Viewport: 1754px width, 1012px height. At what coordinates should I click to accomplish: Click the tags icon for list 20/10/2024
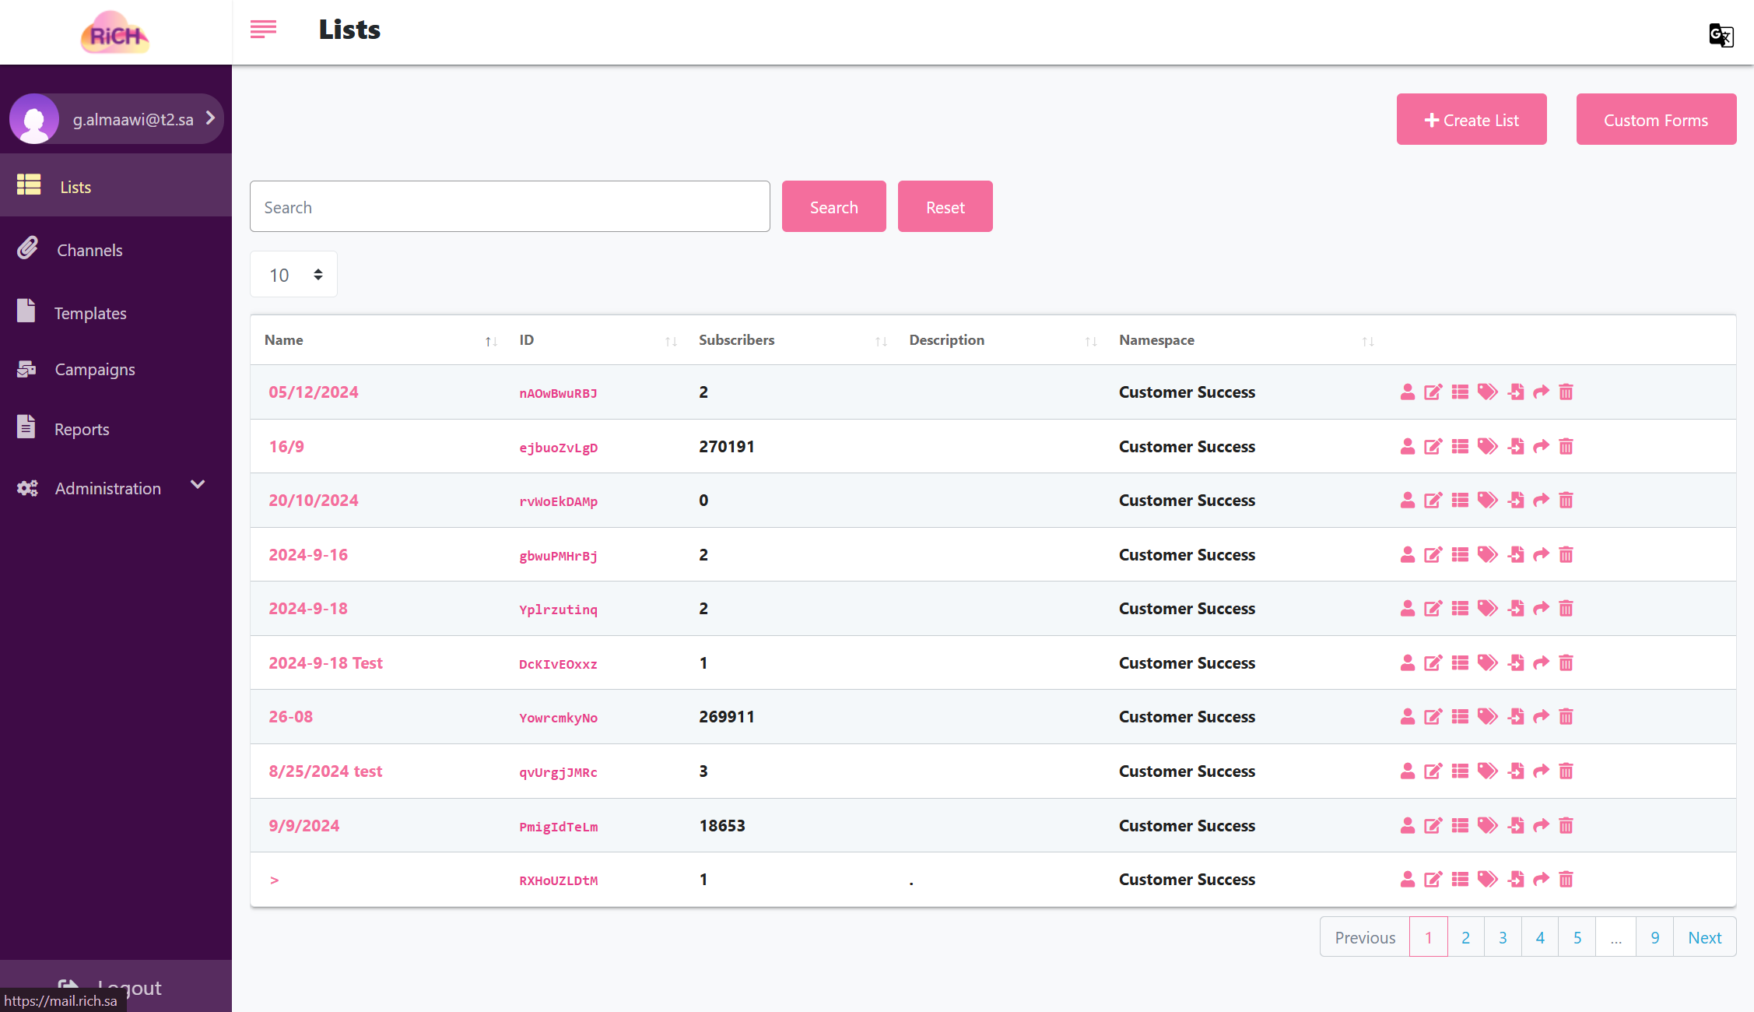(x=1487, y=501)
